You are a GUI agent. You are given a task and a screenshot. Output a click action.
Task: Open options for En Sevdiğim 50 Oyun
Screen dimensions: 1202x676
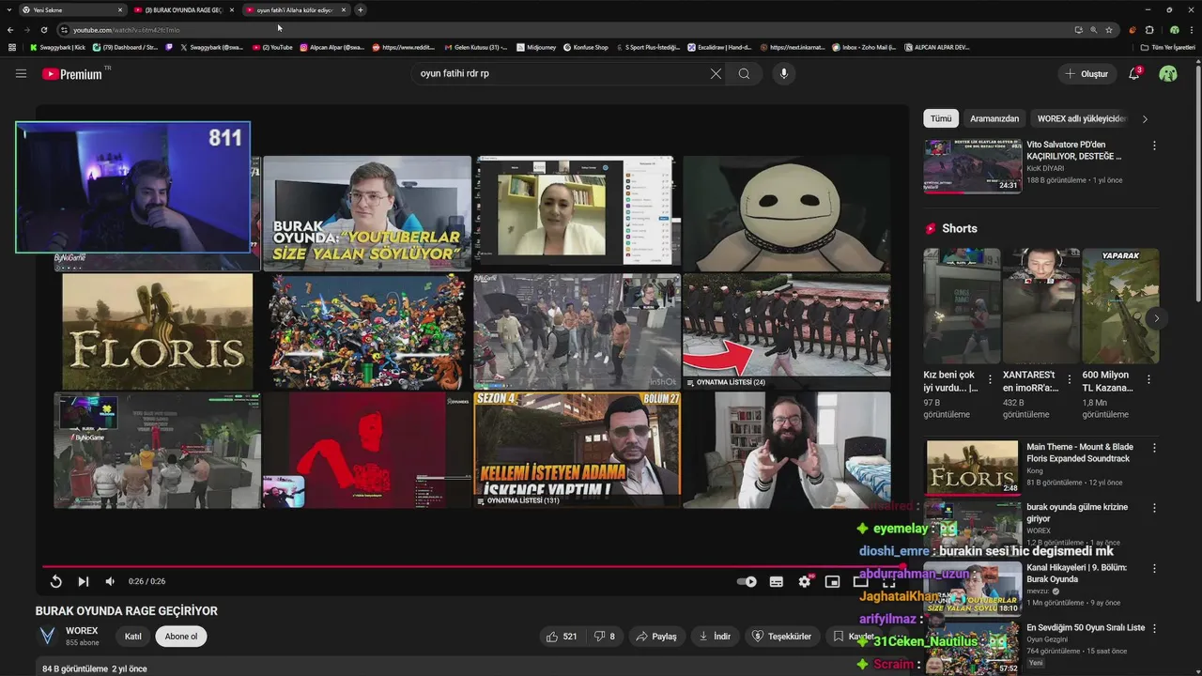click(1154, 628)
